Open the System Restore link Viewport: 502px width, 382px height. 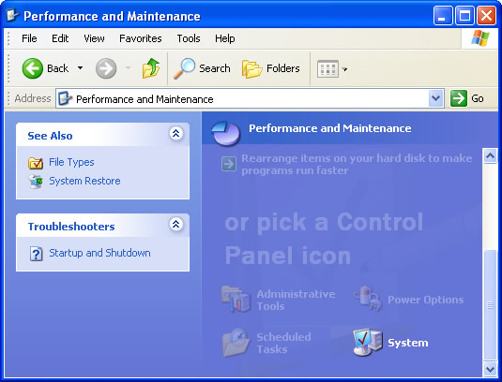(84, 181)
